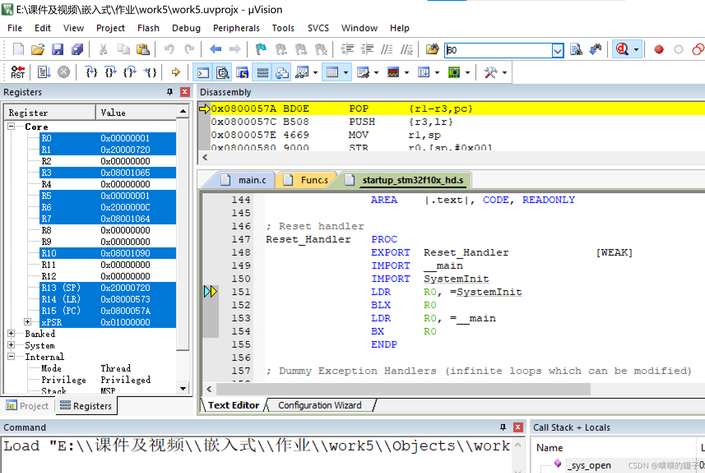Insert a bookmark with the flag icon
The height and width of the screenshot is (473, 705).
pos(261,50)
